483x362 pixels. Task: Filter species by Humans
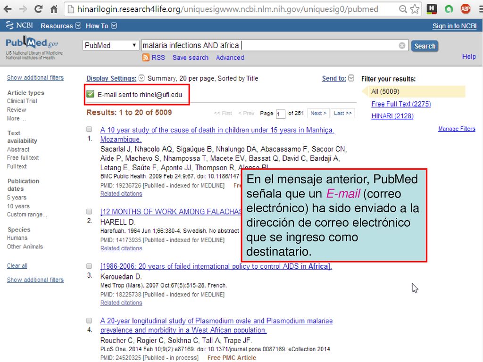[17, 238]
